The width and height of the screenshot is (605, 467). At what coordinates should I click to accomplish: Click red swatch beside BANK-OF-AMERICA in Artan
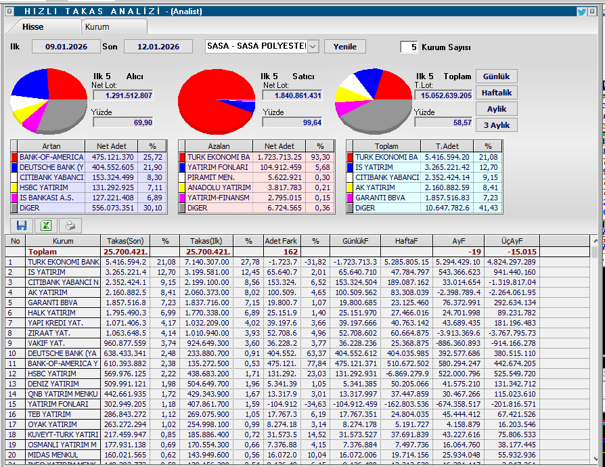pyautogui.click(x=14, y=157)
